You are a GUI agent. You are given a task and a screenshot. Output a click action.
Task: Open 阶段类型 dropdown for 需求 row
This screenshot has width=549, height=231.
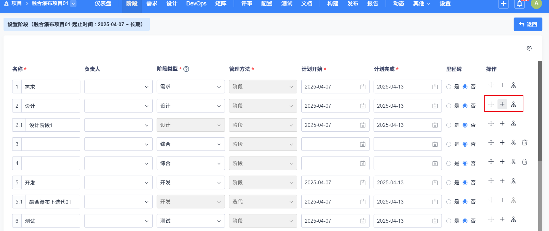[x=191, y=87]
